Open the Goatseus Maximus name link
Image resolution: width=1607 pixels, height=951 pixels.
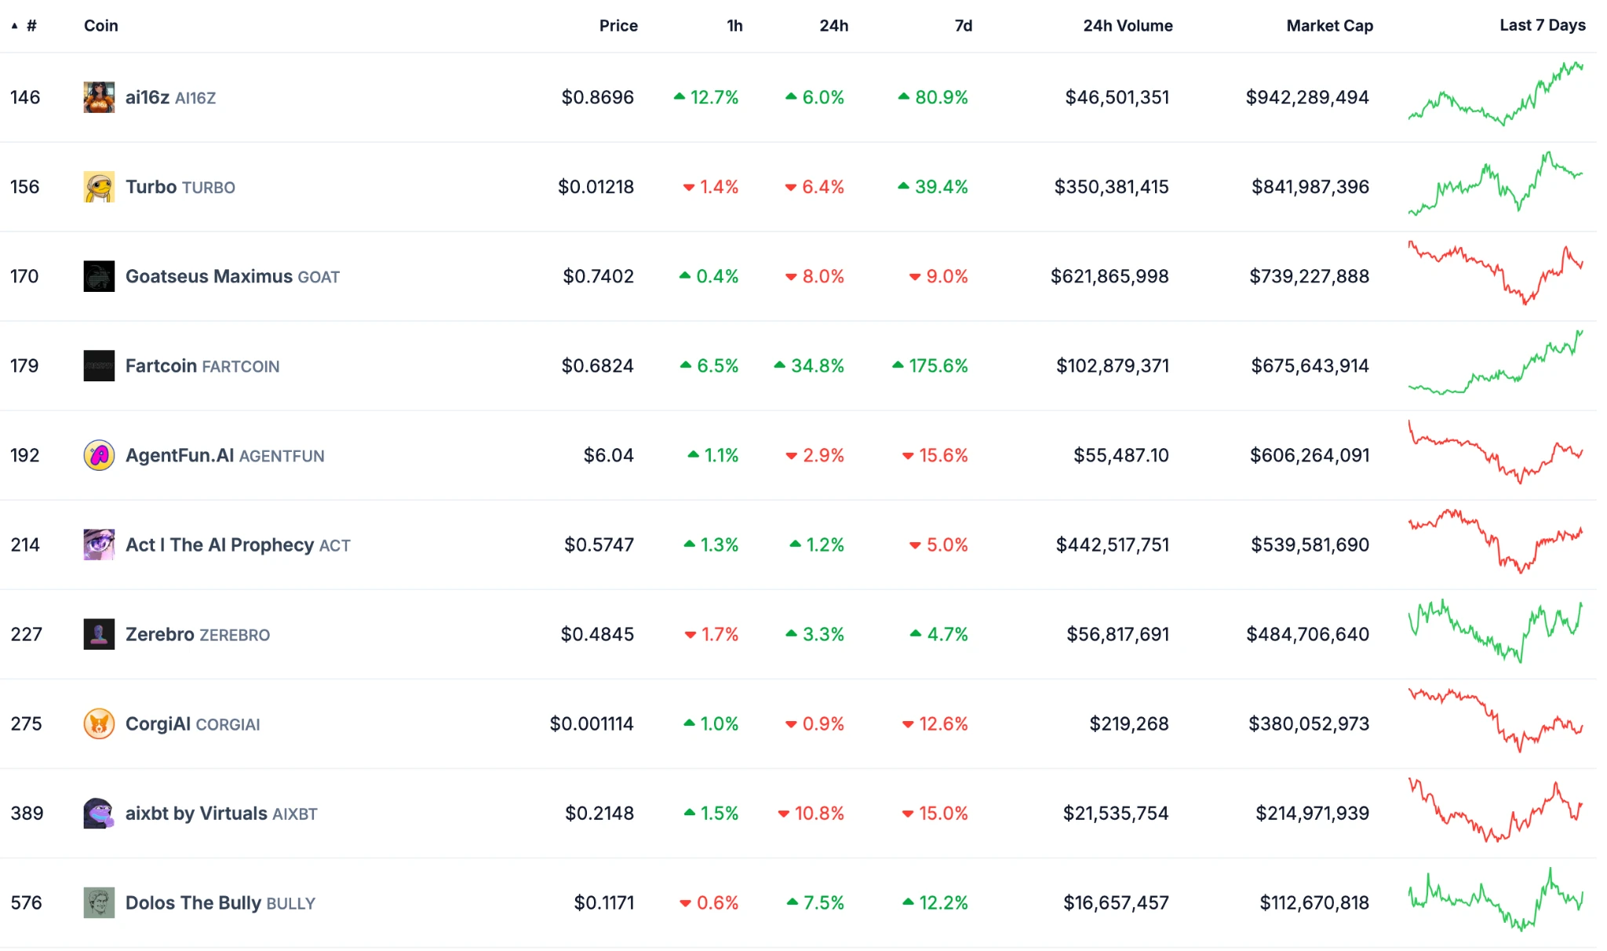[209, 276]
